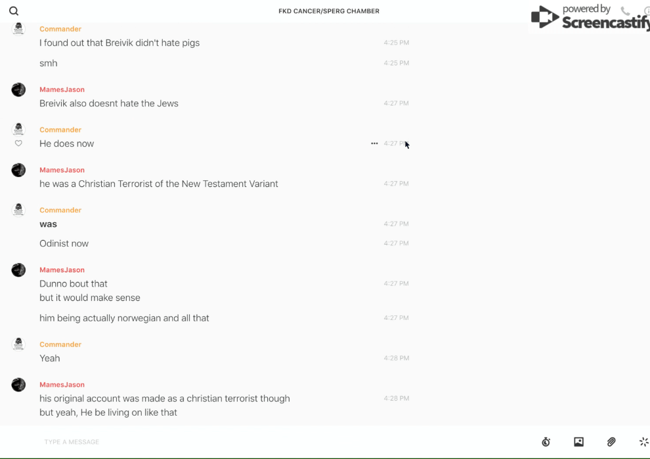Open the conversation info icon at top right

[647, 11]
